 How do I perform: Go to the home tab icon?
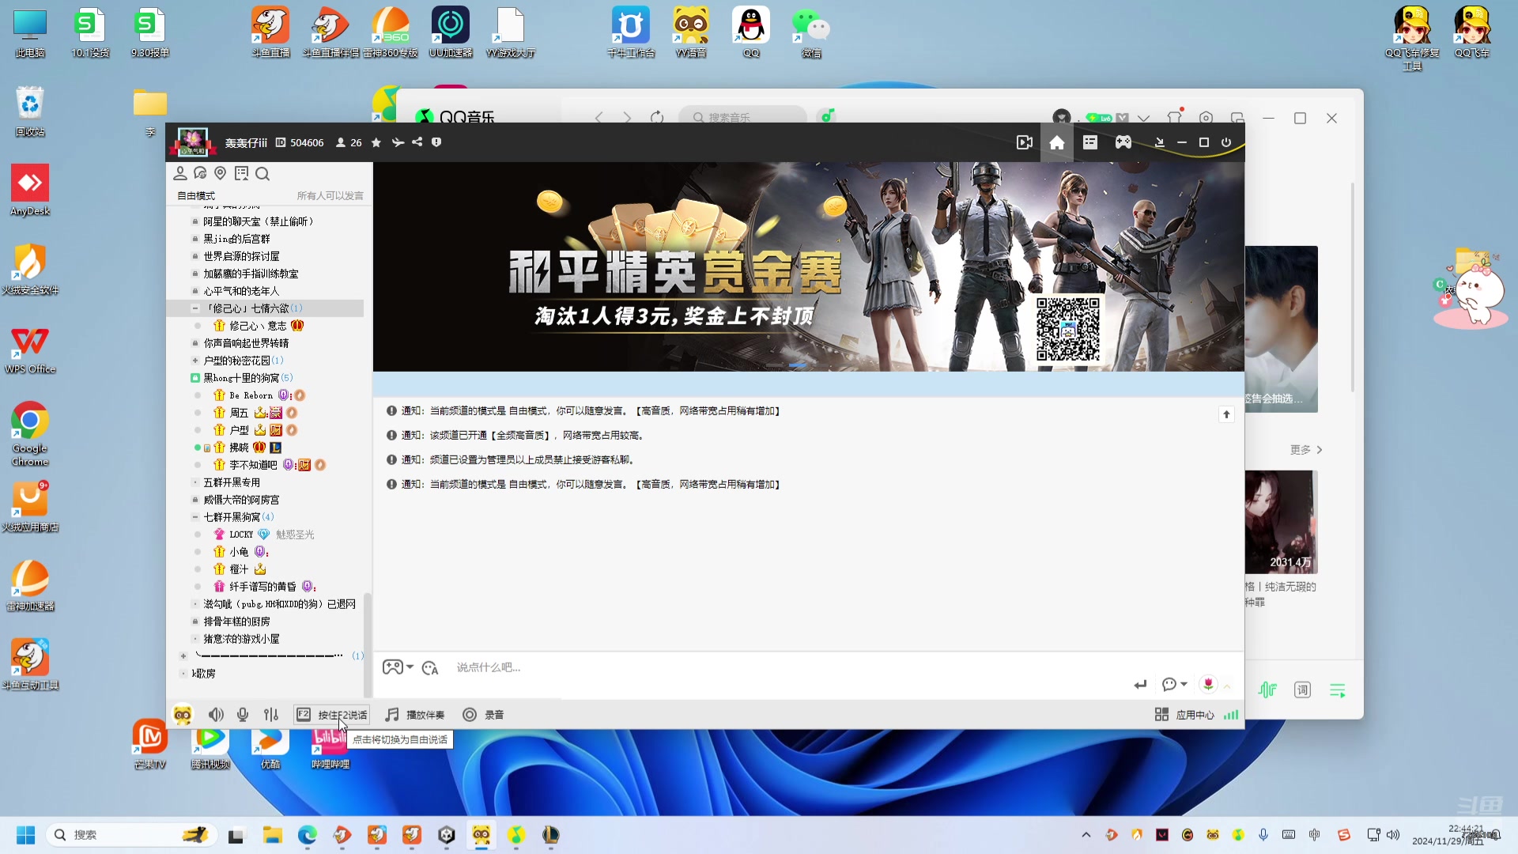(x=1057, y=142)
